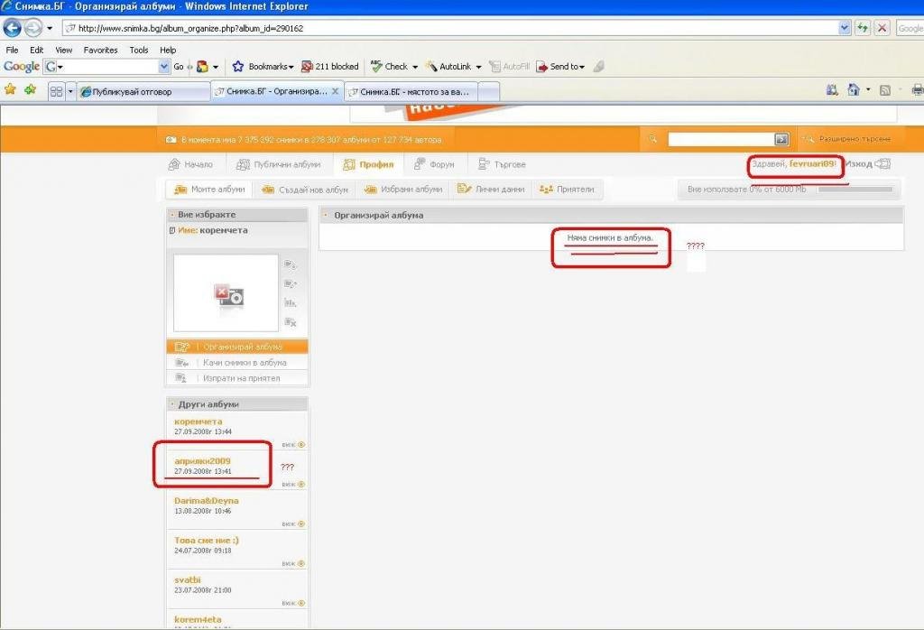924x630 pixels.
Task: Open the korem4eta album link
Action: [198, 619]
